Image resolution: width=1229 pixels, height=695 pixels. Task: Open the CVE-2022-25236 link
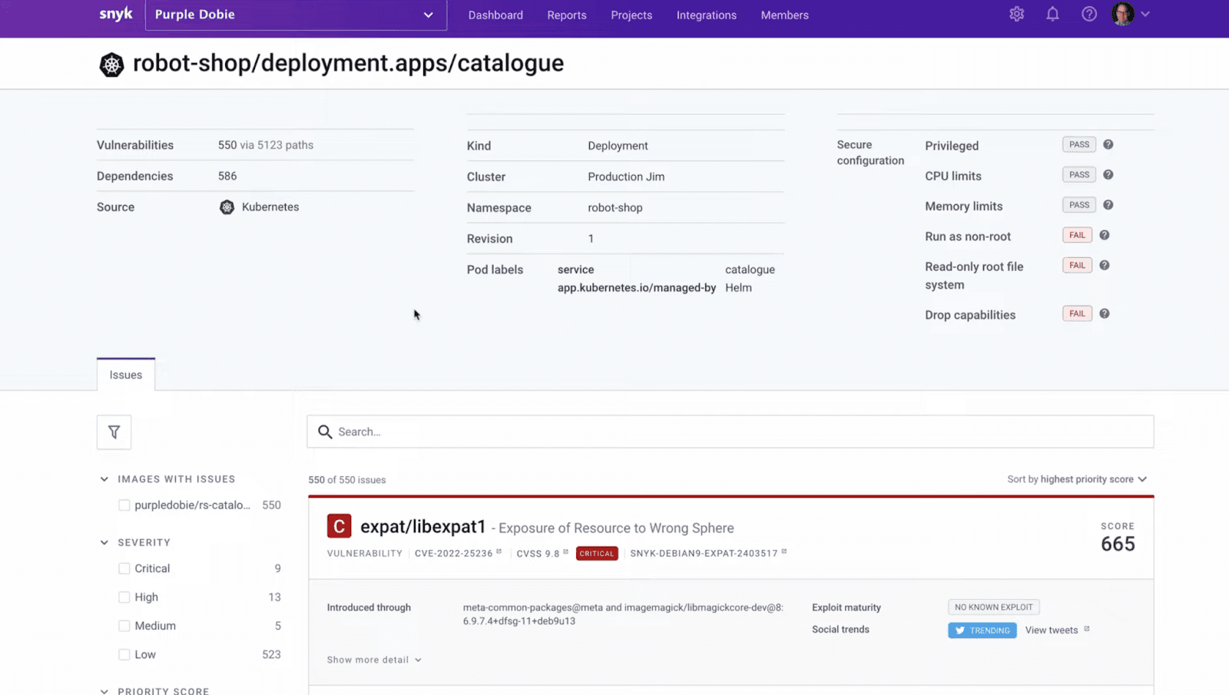tap(454, 553)
